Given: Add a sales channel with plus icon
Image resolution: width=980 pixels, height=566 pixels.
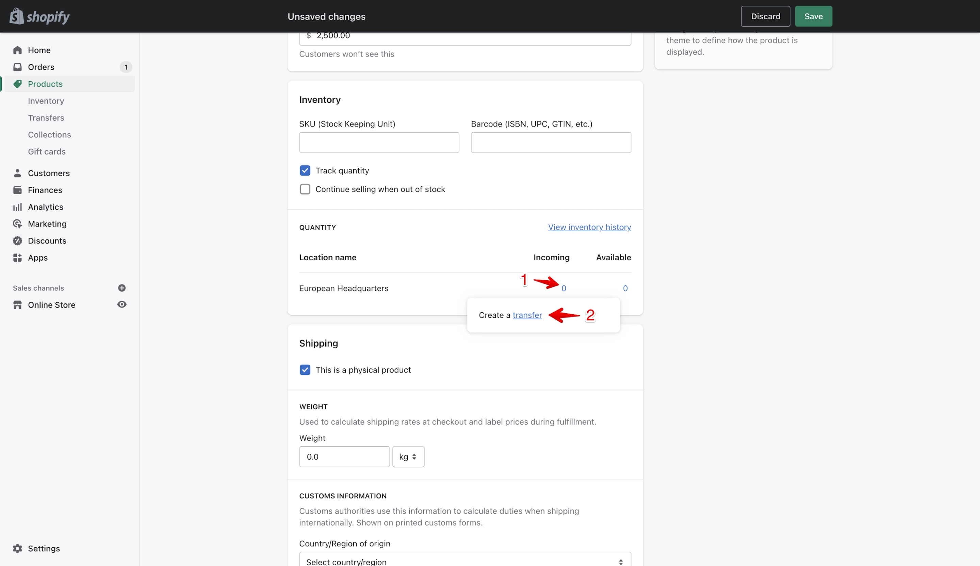Looking at the screenshot, I should (x=122, y=288).
